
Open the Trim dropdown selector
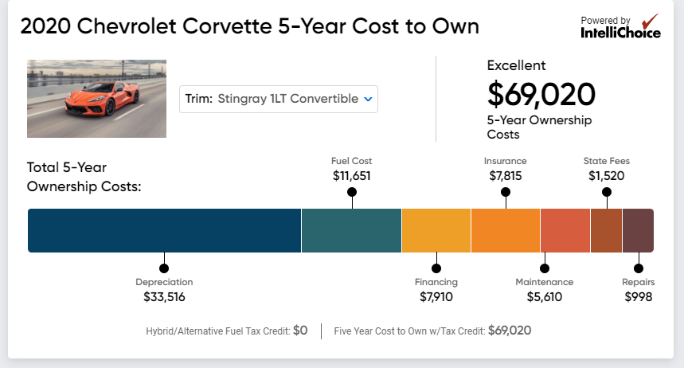pos(278,99)
